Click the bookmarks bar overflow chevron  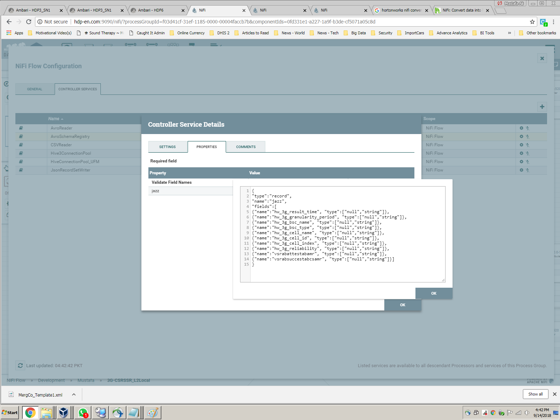(509, 33)
